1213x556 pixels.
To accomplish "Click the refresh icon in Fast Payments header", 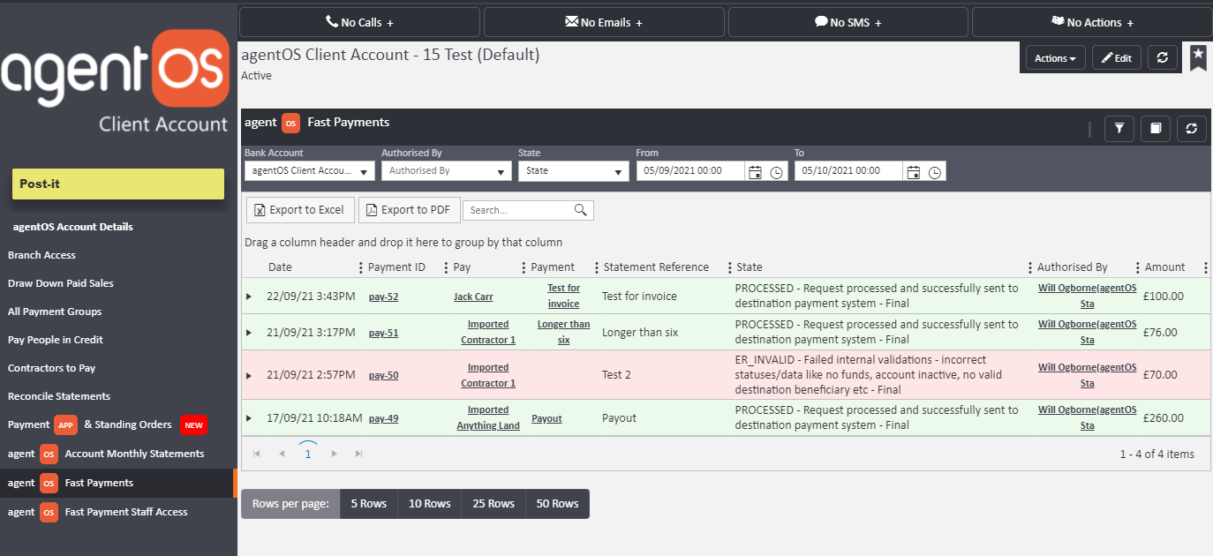I will coord(1191,129).
